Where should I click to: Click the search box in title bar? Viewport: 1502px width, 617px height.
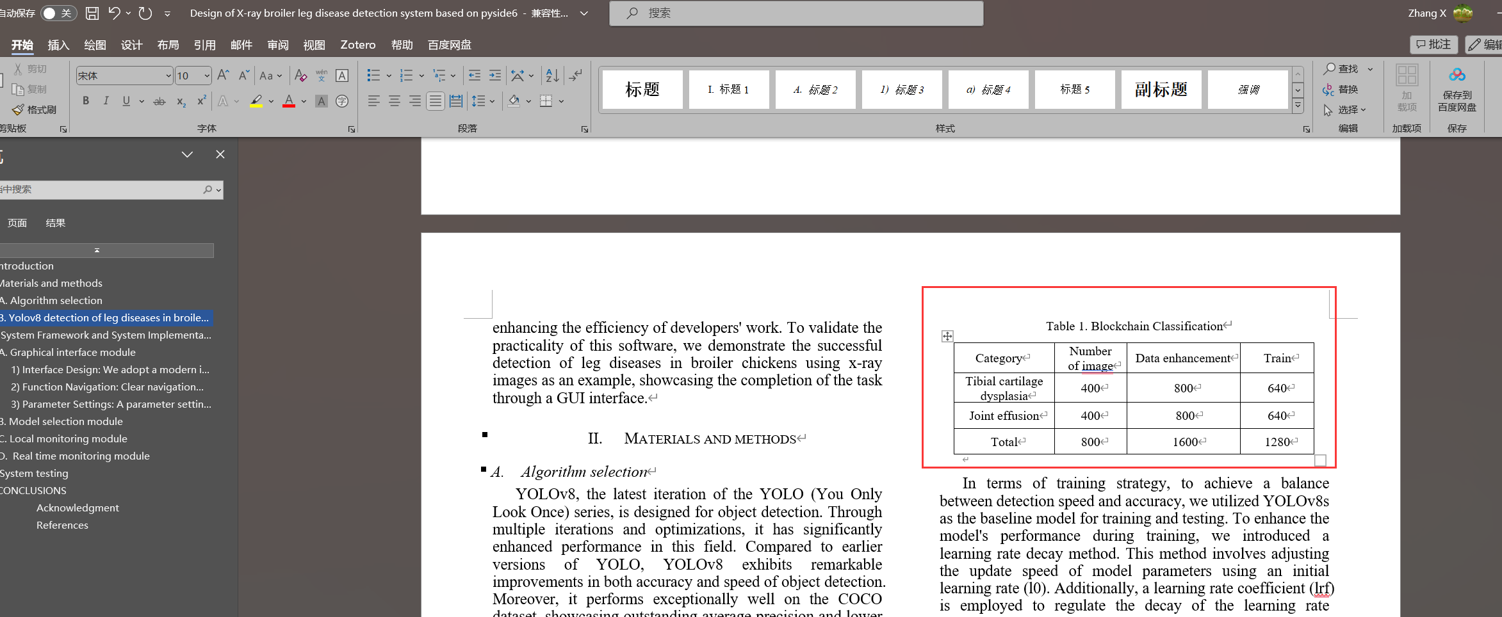tap(796, 13)
